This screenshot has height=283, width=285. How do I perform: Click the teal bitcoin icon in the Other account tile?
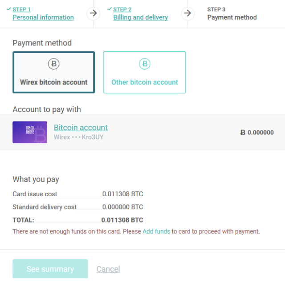click(144, 64)
